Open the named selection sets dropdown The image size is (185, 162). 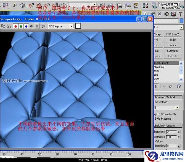[94, 5]
